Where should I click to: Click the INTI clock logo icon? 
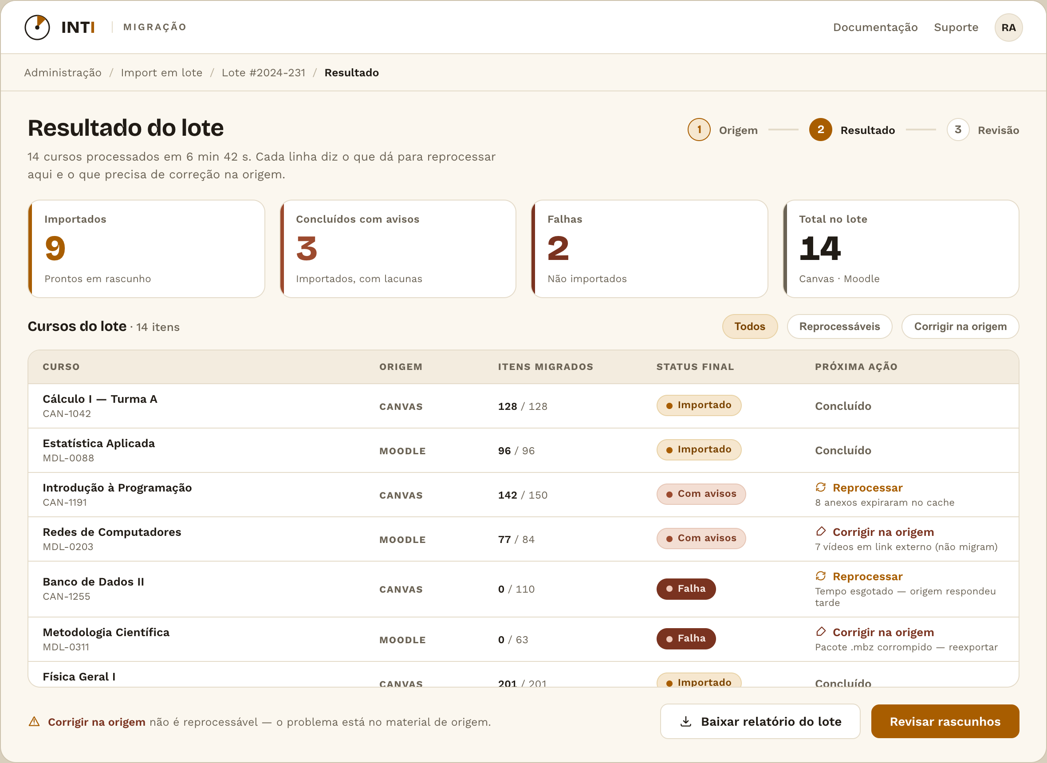[37, 27]
